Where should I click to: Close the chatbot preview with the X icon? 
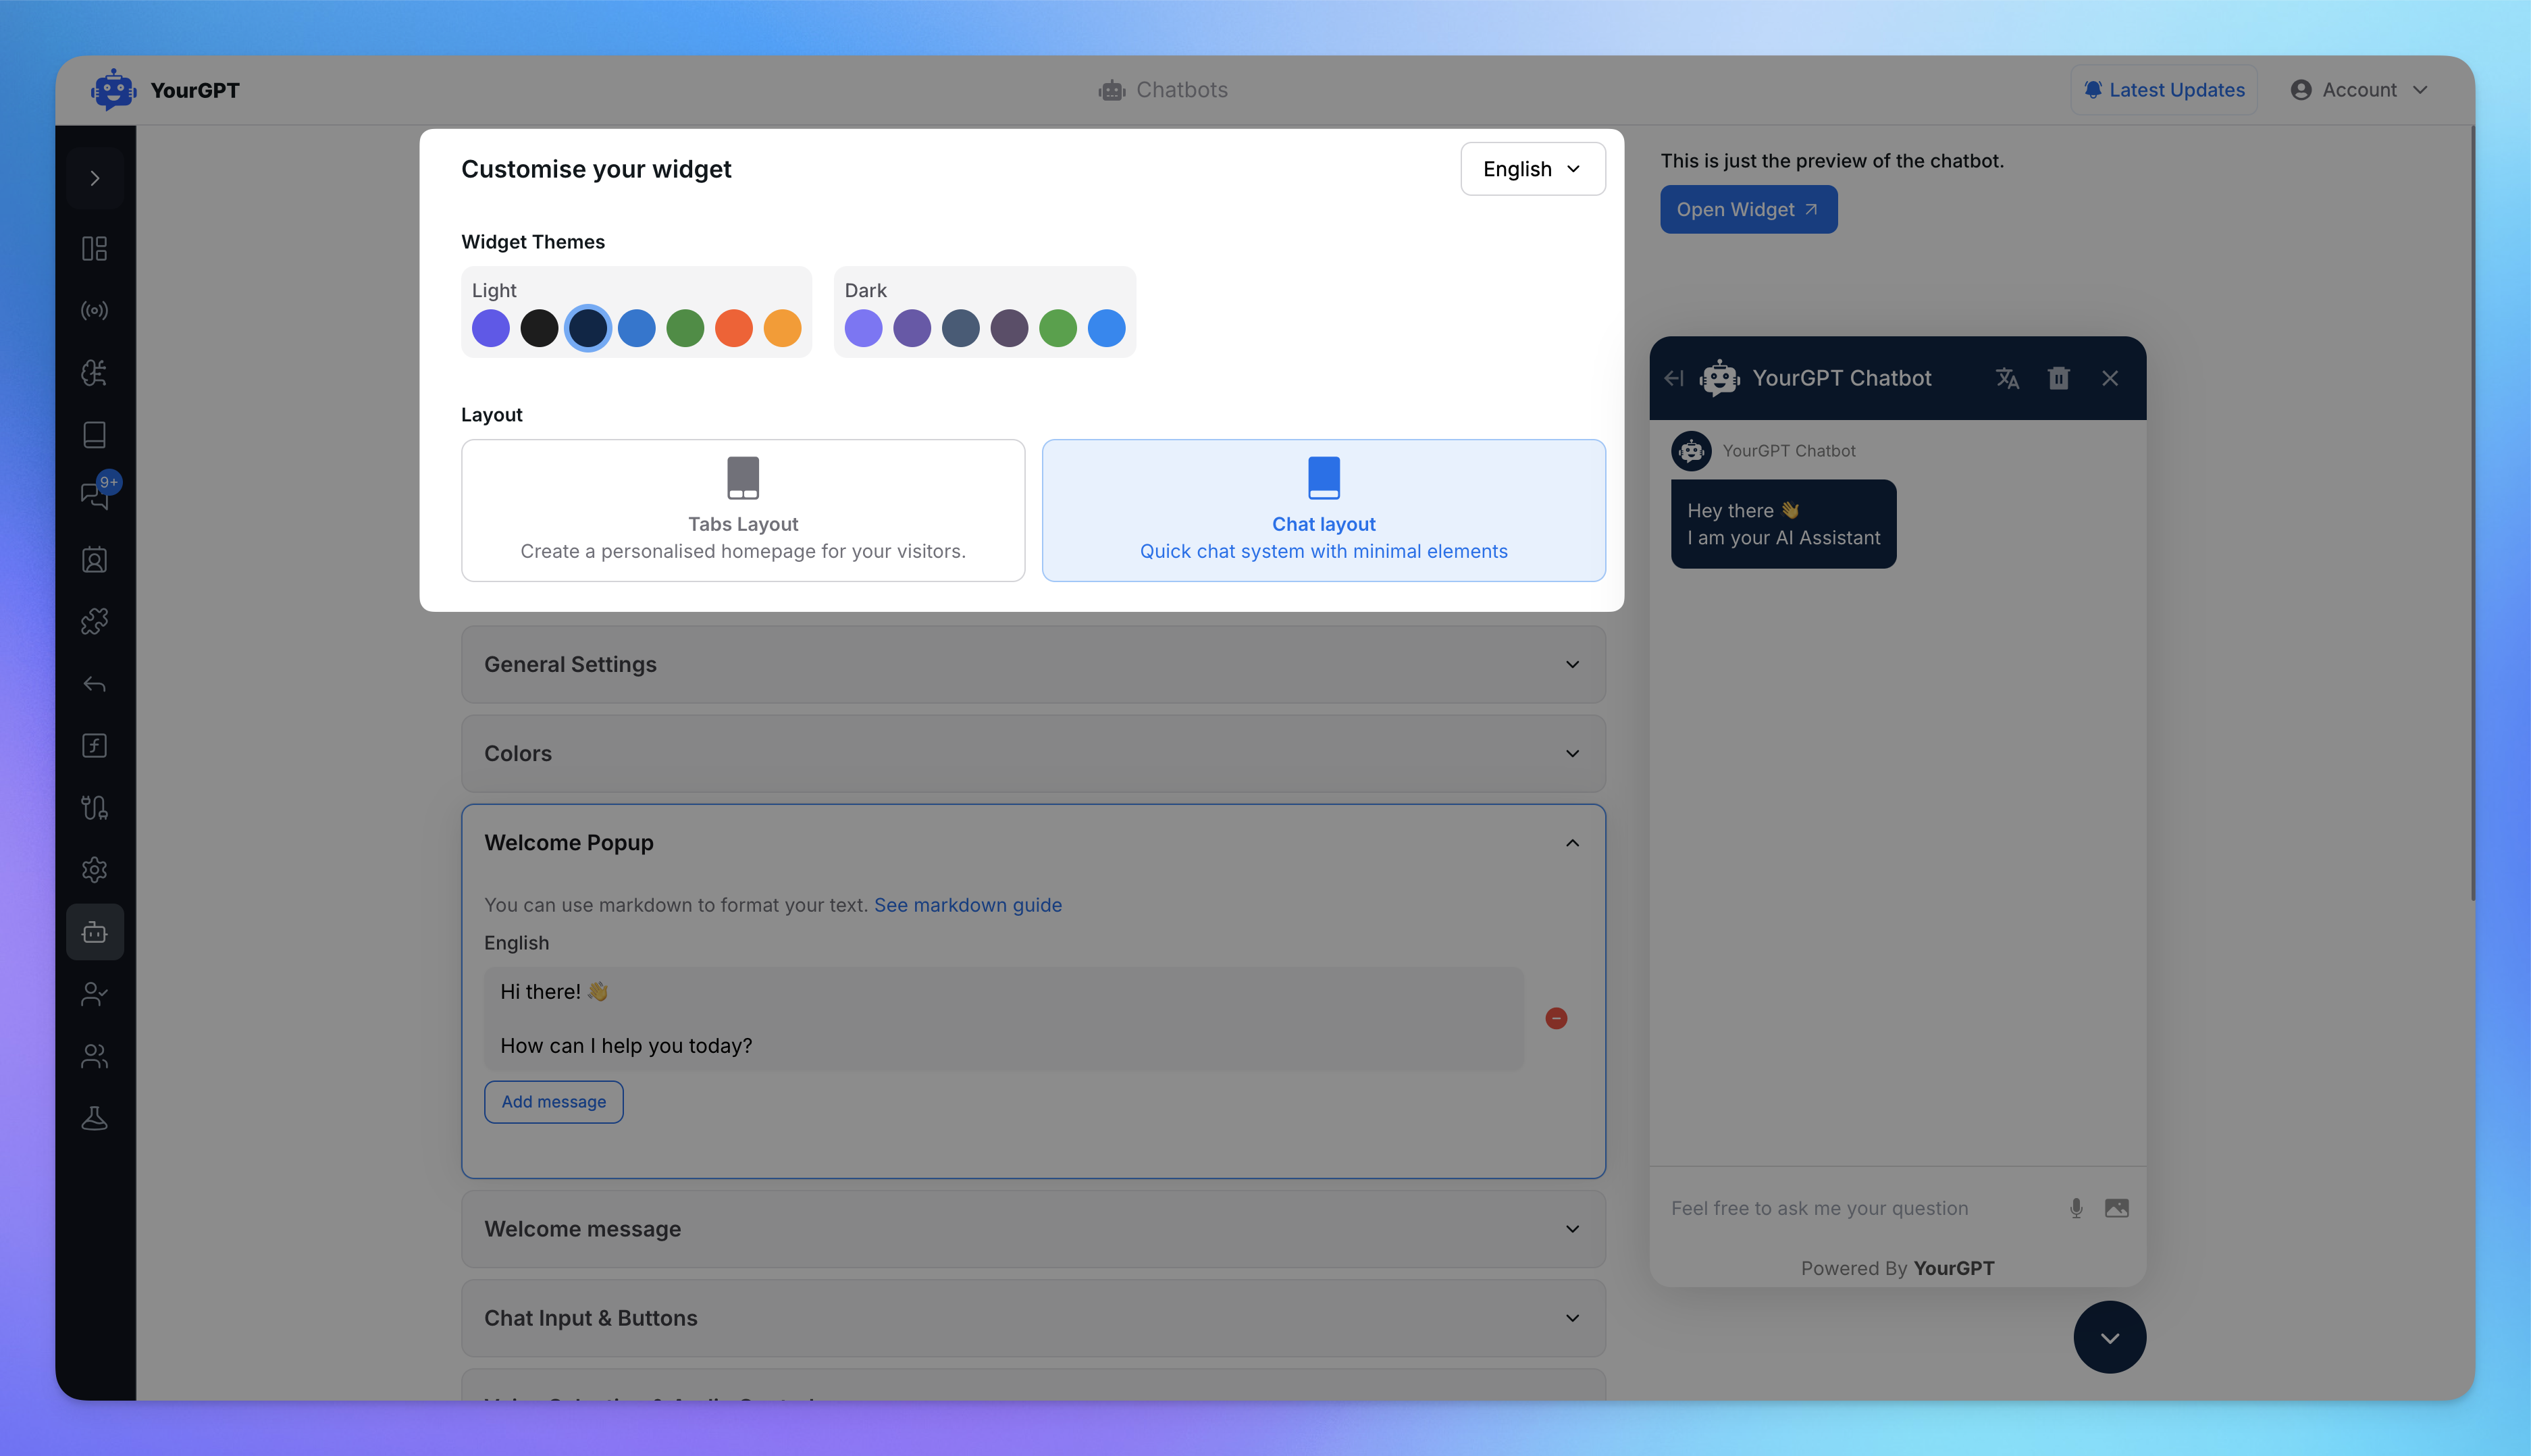(x=2110, y=378)
